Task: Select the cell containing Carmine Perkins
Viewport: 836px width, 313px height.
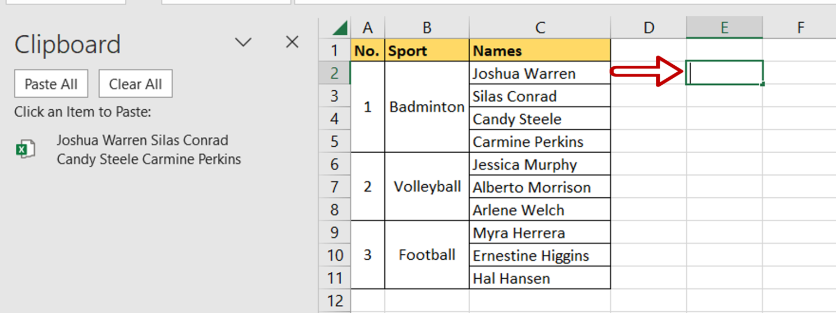Action: (x=539, y=141)
